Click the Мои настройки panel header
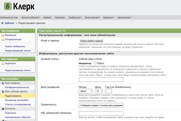The image size is (181, 121). 17,79
